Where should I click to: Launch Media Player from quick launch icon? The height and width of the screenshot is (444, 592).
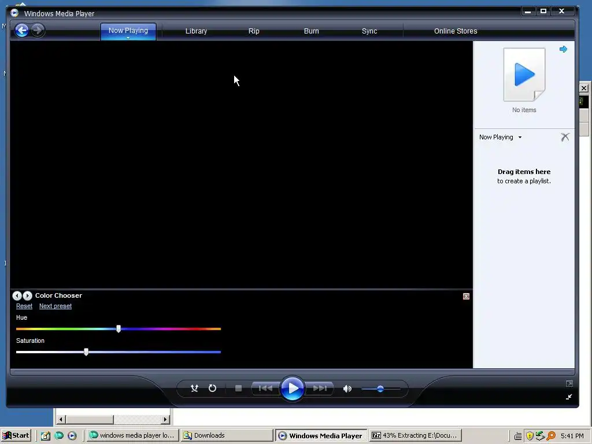click(x=72, y=436)
